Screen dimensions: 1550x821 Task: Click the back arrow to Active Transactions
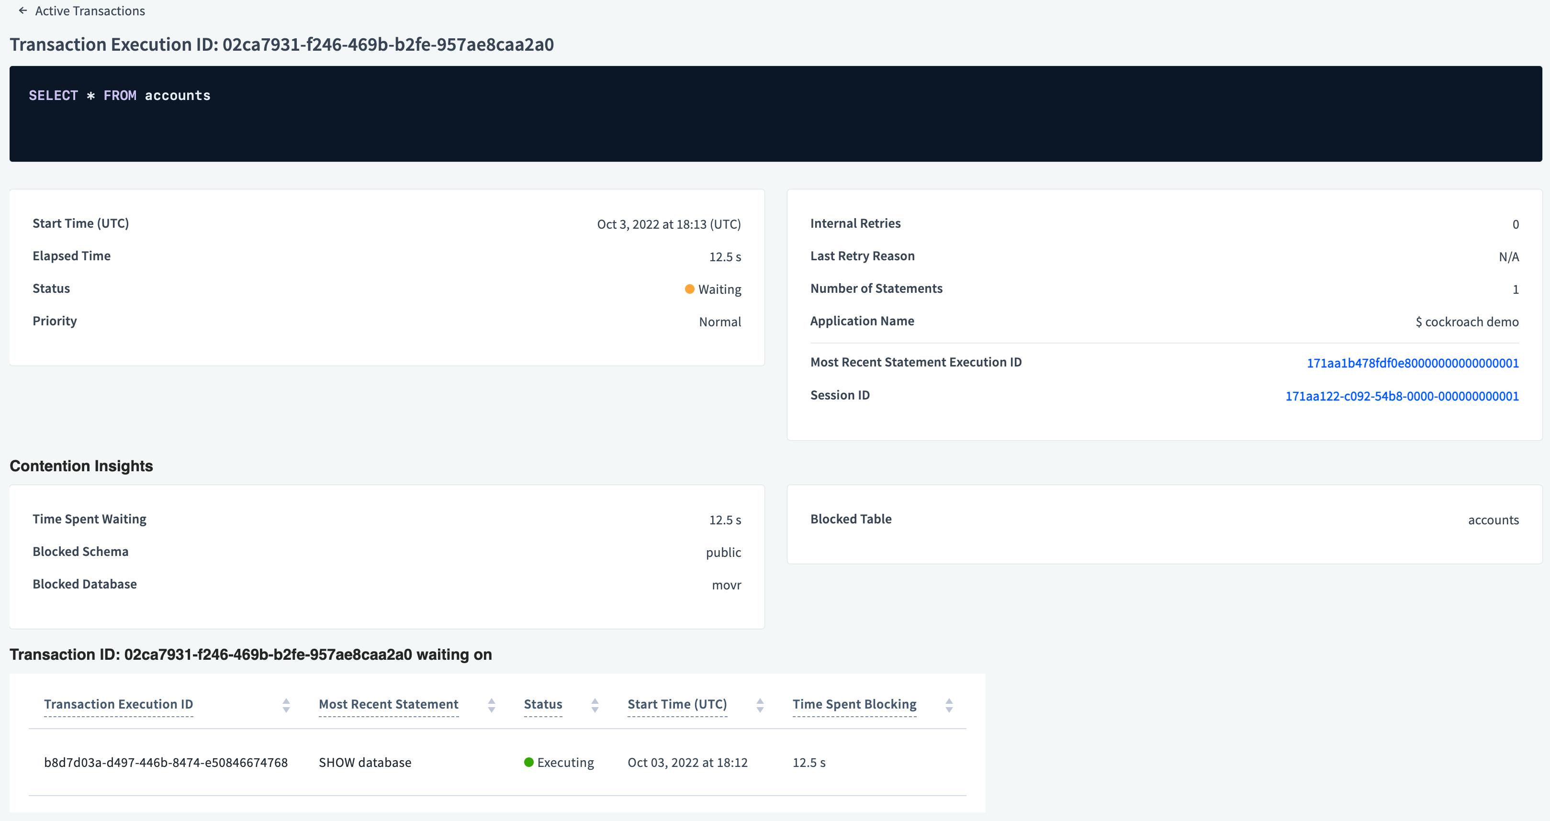[x=23, y=10]
